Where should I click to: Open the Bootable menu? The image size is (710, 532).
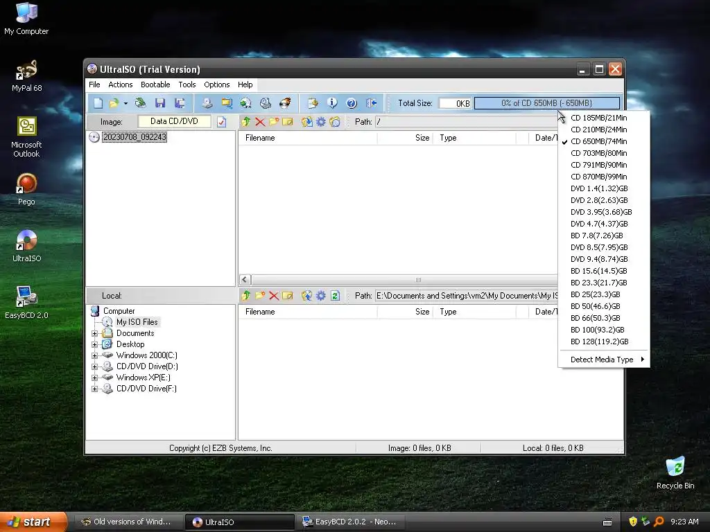(155, 85)
